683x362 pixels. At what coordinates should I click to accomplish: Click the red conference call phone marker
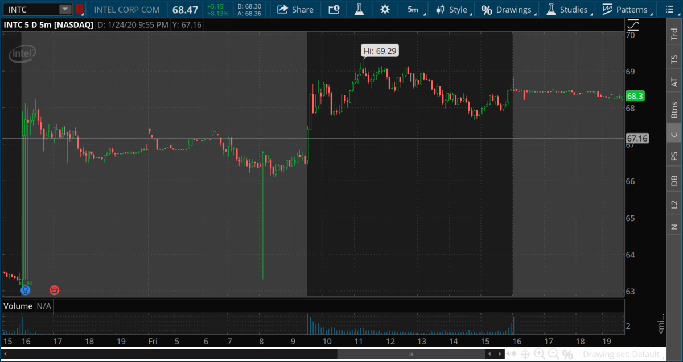click(54, 290)
